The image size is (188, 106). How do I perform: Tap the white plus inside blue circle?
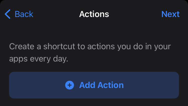click(69, 85)
